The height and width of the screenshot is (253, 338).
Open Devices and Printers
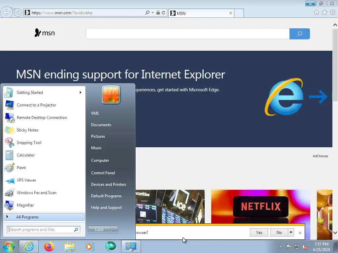108,184
